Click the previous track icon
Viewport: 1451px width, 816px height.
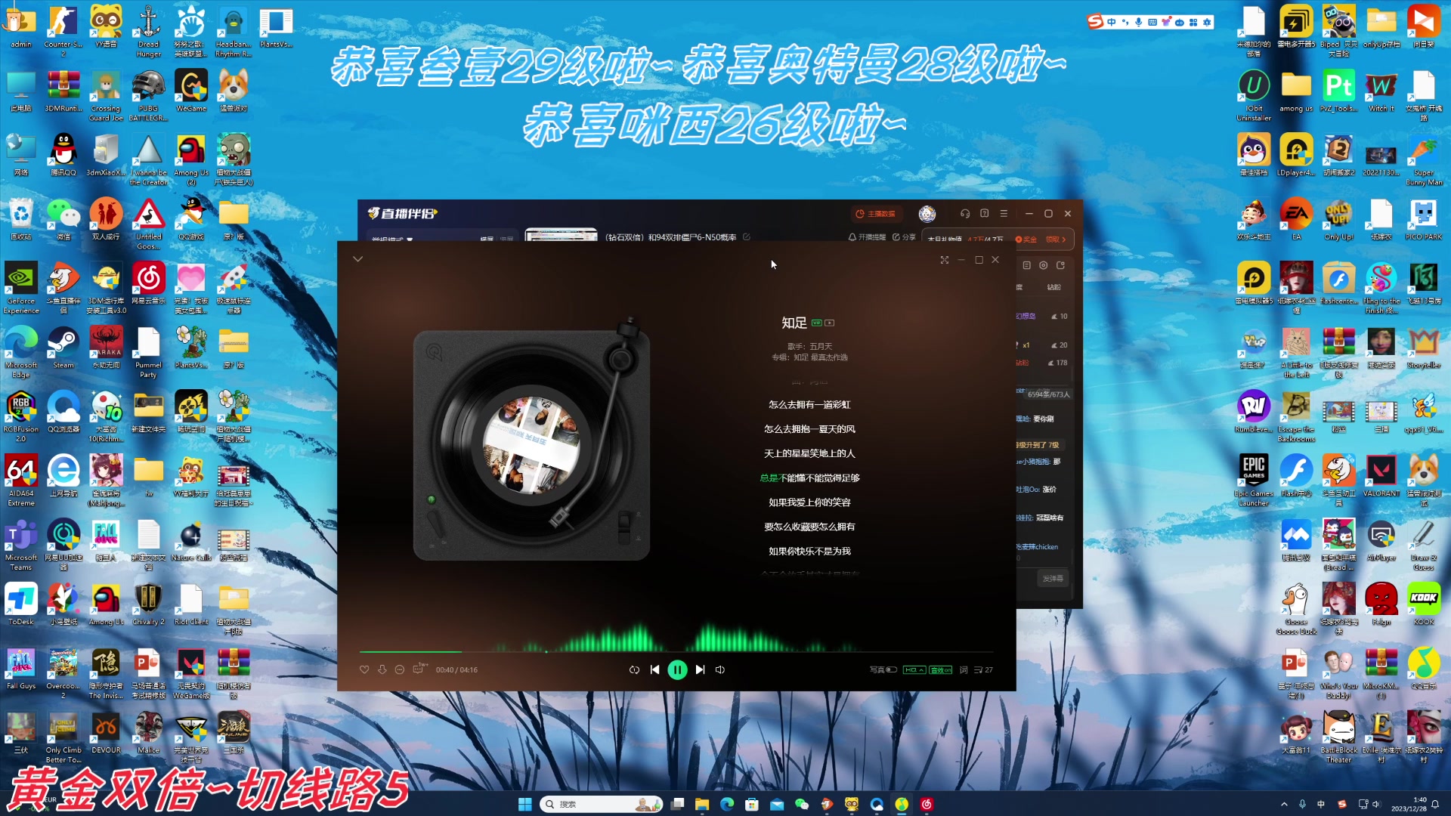(x=654, y=669)
